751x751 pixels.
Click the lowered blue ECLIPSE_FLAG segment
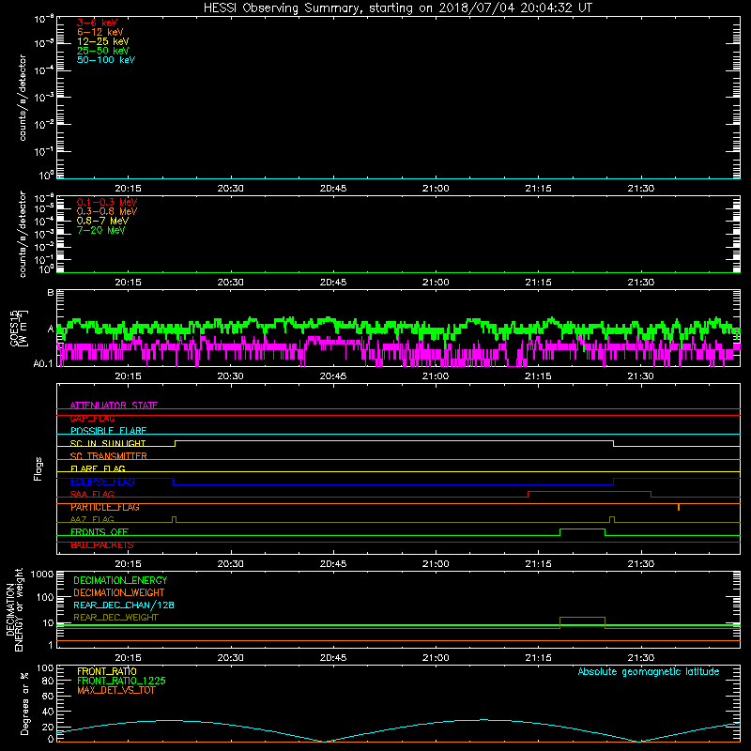coord(393,484)
